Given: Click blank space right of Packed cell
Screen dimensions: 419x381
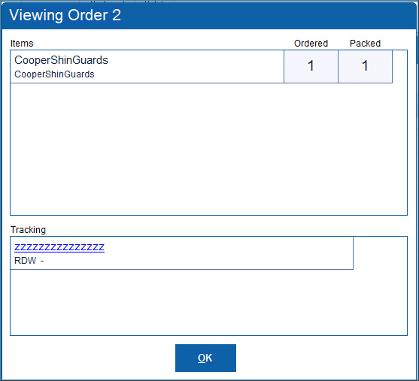Looking at the screenshot, I should pos(399,66).
